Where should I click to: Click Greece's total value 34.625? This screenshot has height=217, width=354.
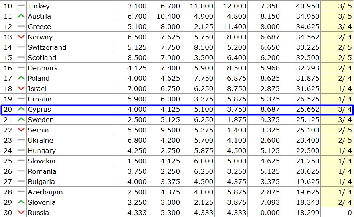pyautogui.click(x=308, y=27)
